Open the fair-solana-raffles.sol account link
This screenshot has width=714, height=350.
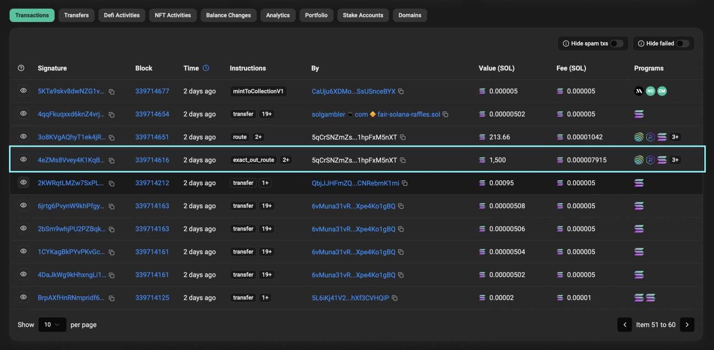(x=408, y=114)
